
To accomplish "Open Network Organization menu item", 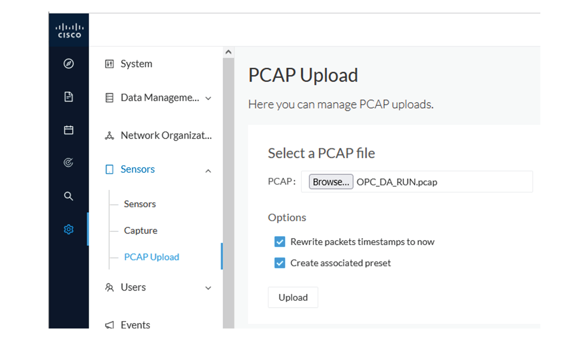I will 158,135.
